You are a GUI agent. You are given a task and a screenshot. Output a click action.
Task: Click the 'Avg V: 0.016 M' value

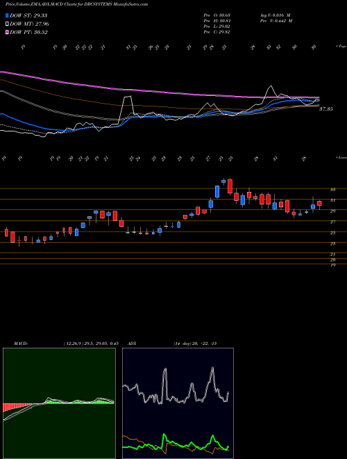coord(276,15)
